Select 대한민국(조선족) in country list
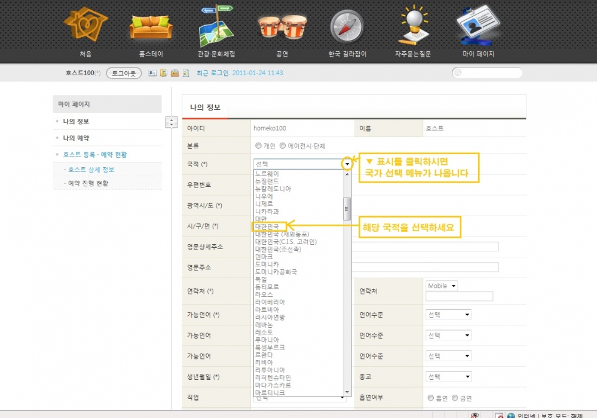597x418 pixels. tap(278, 249)
